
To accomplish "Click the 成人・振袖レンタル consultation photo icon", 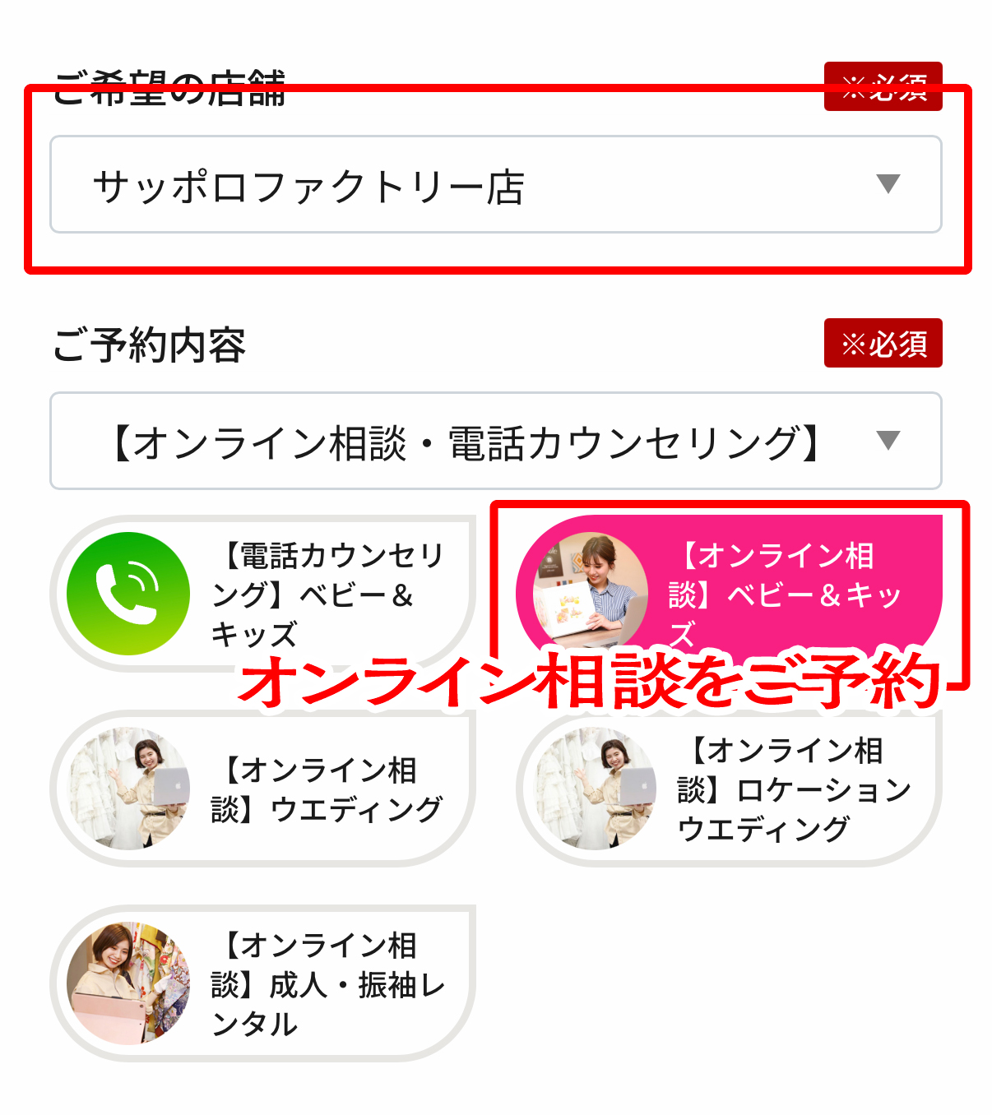I will pos(128,983).
